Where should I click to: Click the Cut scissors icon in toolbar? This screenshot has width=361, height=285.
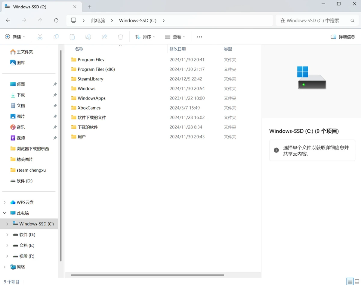tap(40, 37)
